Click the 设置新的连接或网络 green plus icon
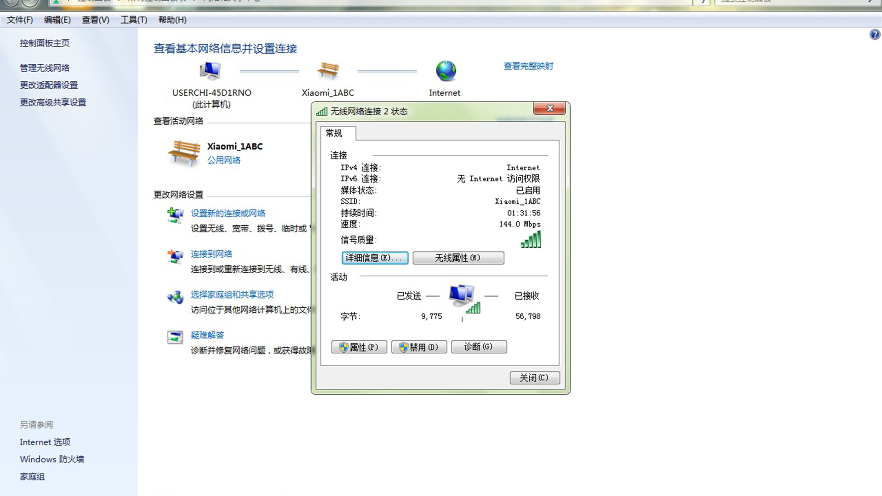The image size is (882, 496). (175, 215)
